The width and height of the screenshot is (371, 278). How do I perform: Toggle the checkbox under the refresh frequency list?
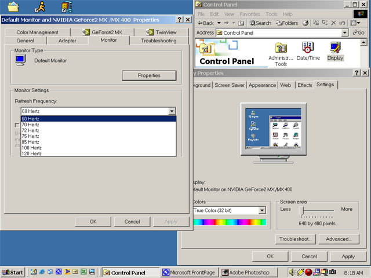[x=17, y=125]
